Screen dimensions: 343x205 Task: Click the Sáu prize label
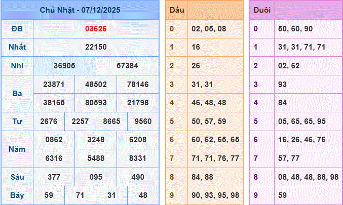point(17,177)
